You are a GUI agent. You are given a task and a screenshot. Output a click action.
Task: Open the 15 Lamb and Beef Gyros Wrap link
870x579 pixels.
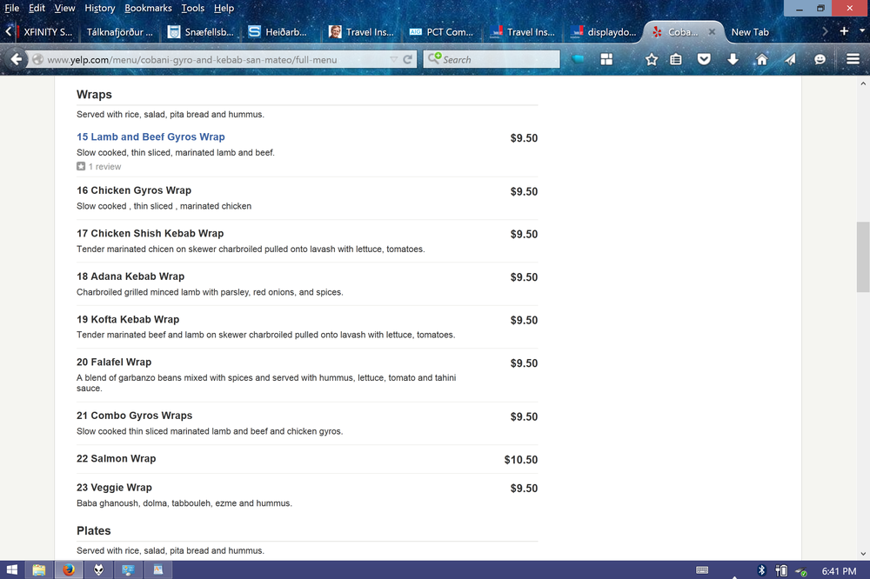(151, 137)
